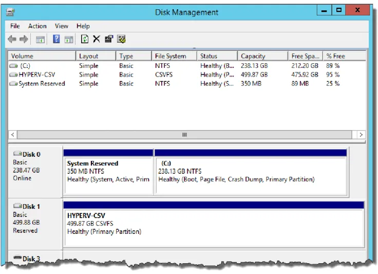Click the 238.13 GB capacity cell
The image size is (378, 274).
(x=254, y=66)
